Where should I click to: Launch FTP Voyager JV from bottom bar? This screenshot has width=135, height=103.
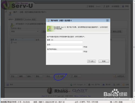pyautogui.click(x=78, y=84)
